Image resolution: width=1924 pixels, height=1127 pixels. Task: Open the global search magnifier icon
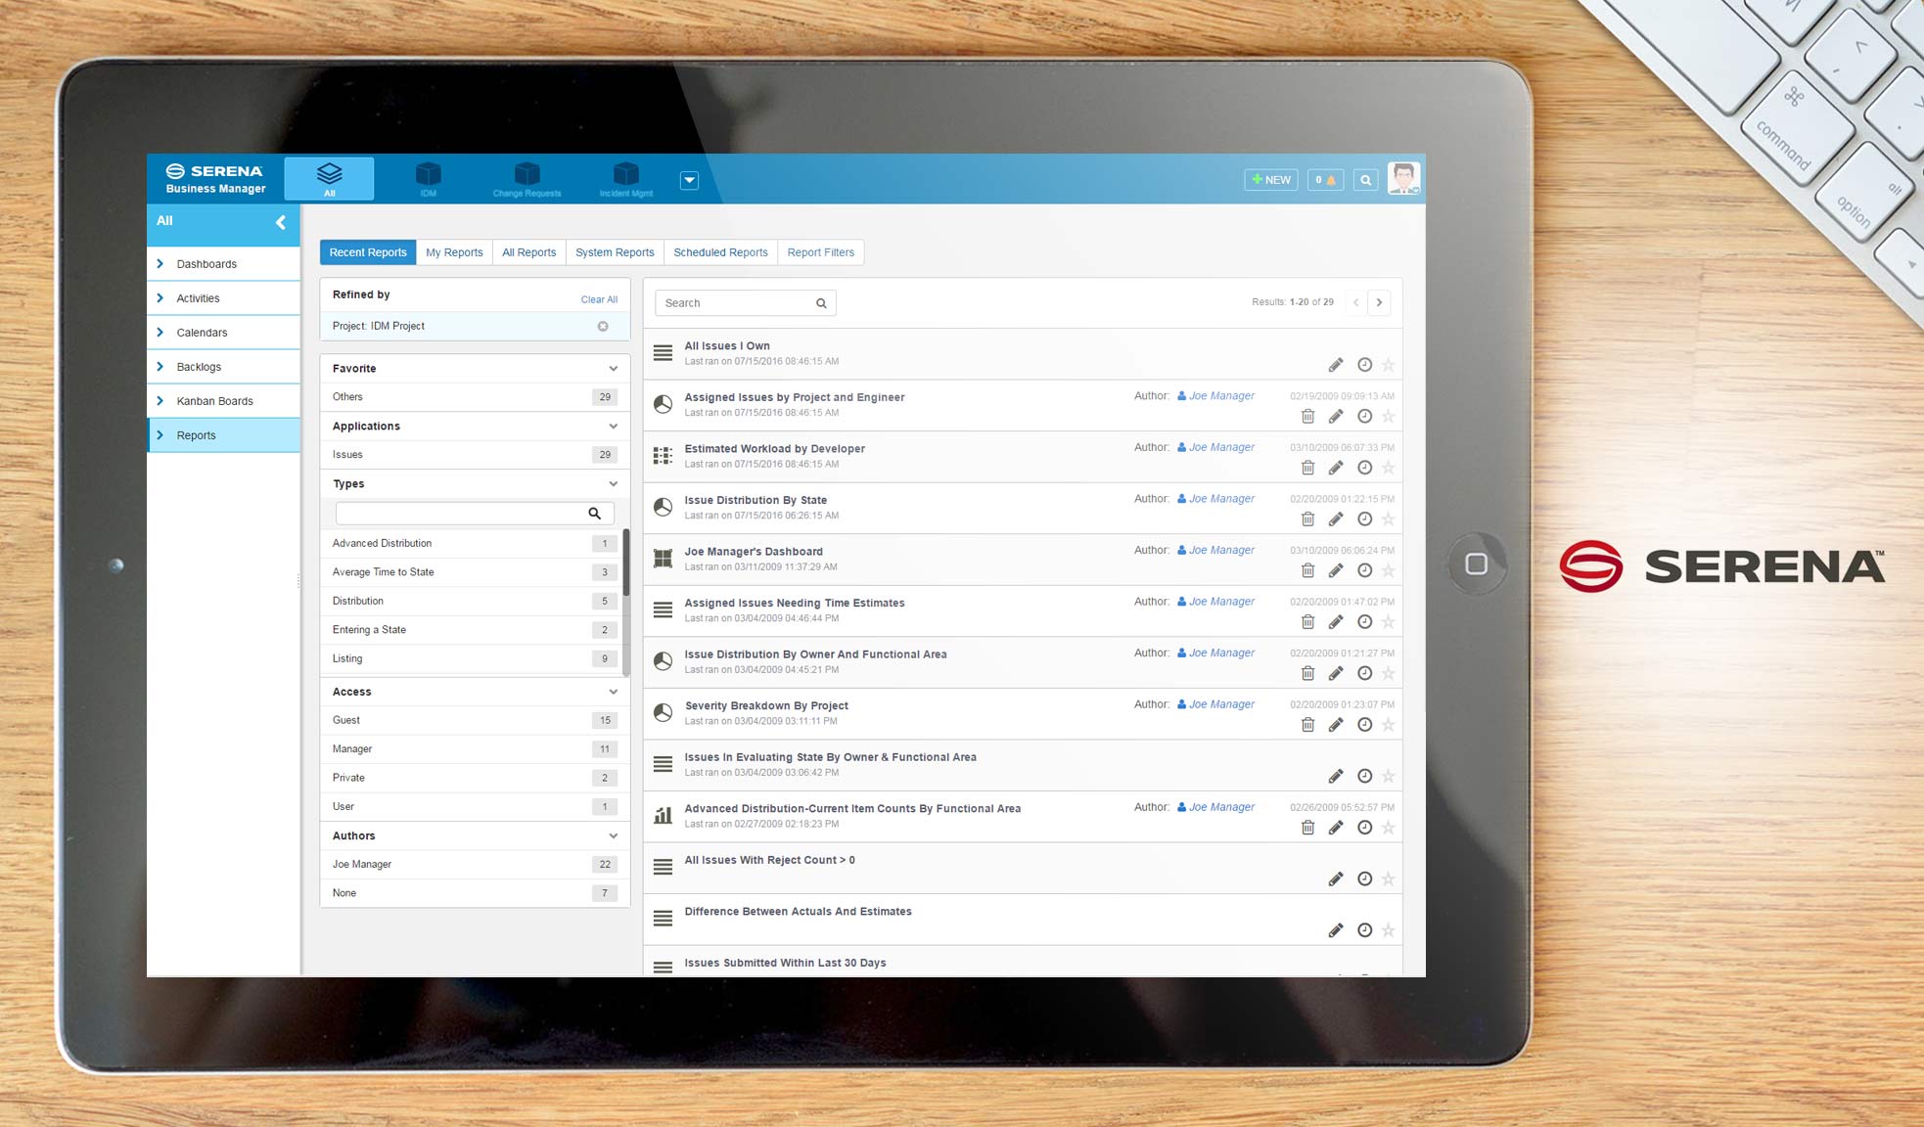1366,179
